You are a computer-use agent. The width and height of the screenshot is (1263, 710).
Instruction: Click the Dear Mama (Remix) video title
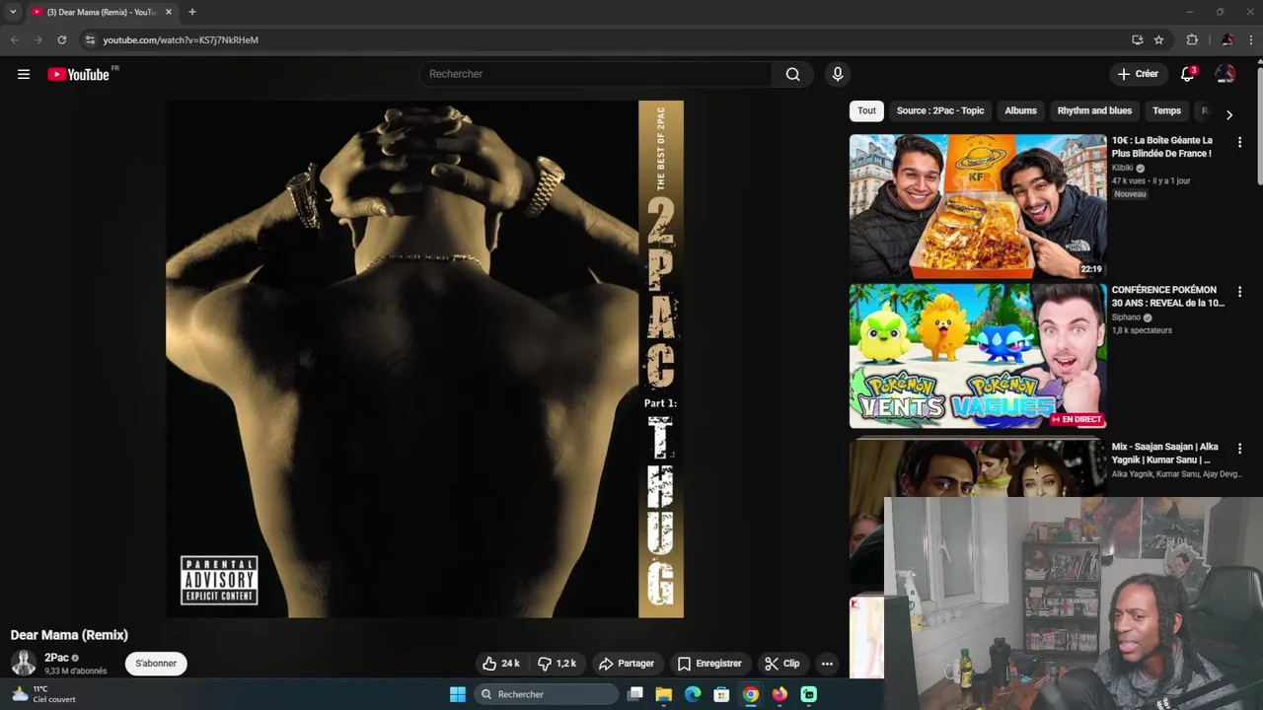[x=69, y=635]
